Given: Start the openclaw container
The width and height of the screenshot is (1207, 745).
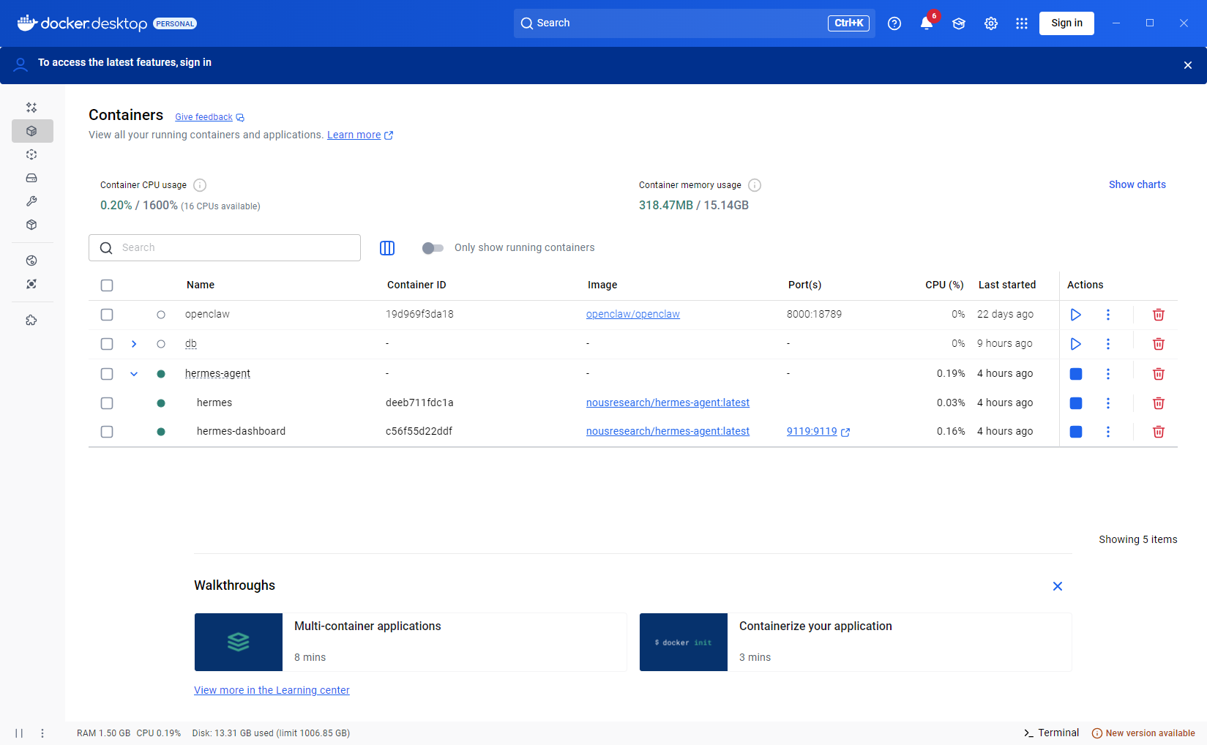Looking at the screenshot, I should tap(1075, 315).
